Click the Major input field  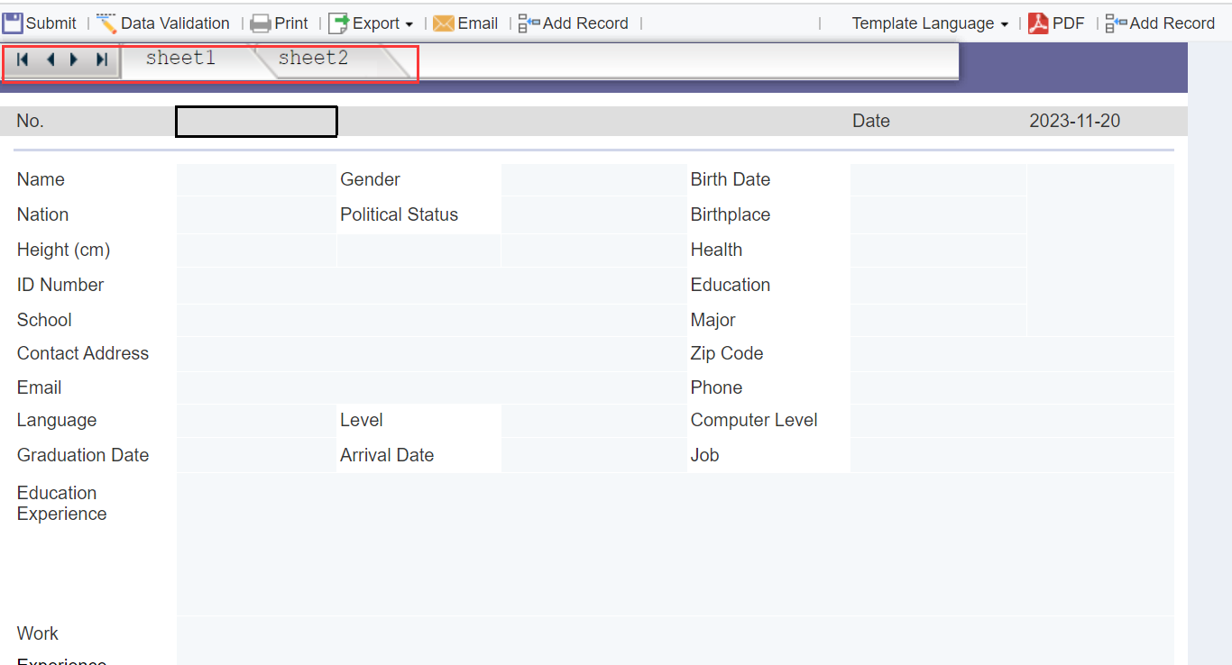point(938,321)
